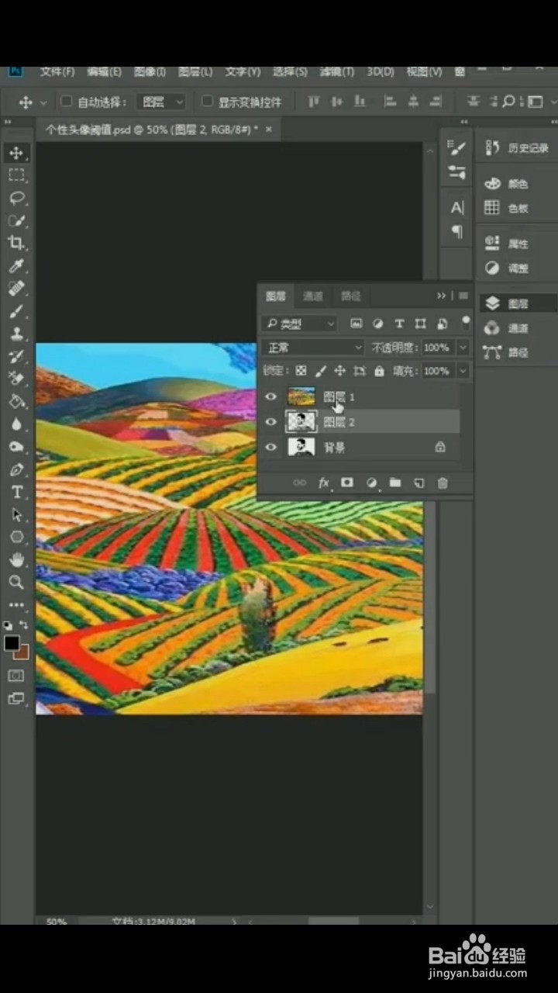Open 填充 slider dropdown arrow
Screen dimensions: 558x993
coord(463,371)
